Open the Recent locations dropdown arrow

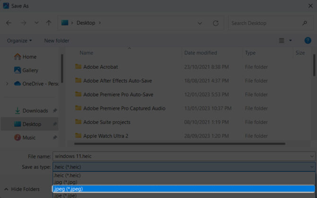[36, 23]
